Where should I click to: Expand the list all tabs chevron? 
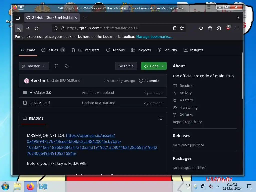pyautogui.click(x=238, y=18)
